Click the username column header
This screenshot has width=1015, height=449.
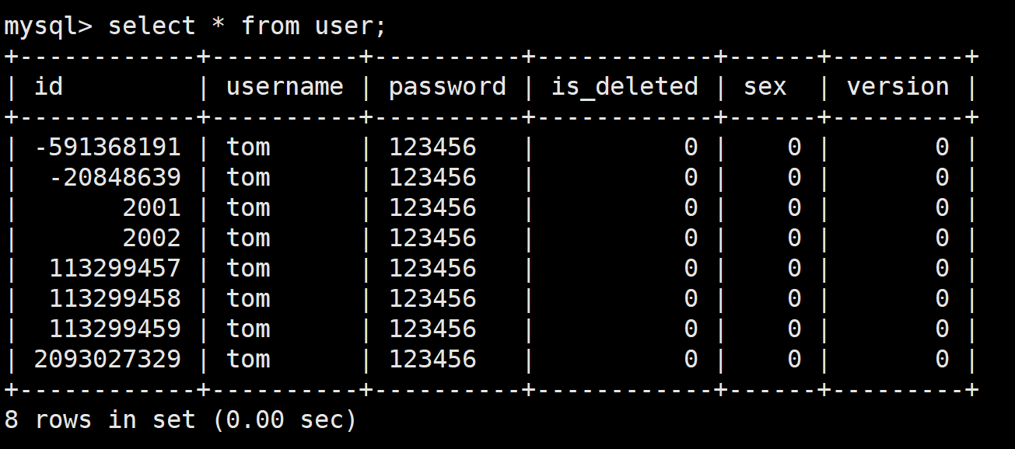click(285, 86)
